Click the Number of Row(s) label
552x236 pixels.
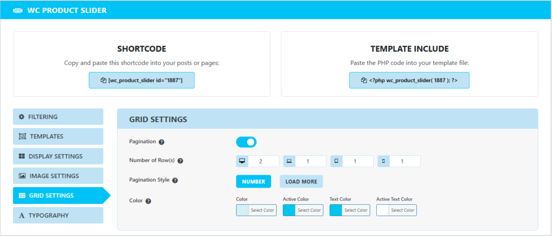(152, 161)
